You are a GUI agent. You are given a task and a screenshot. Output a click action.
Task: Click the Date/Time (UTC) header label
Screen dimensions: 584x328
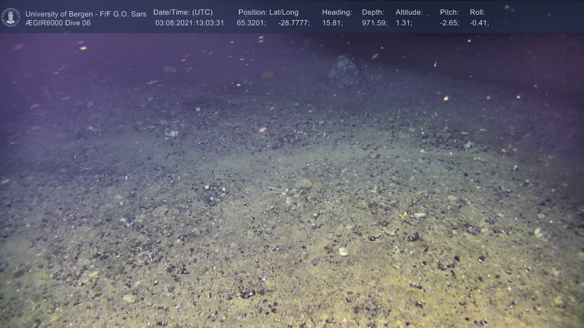coord(183,12)
